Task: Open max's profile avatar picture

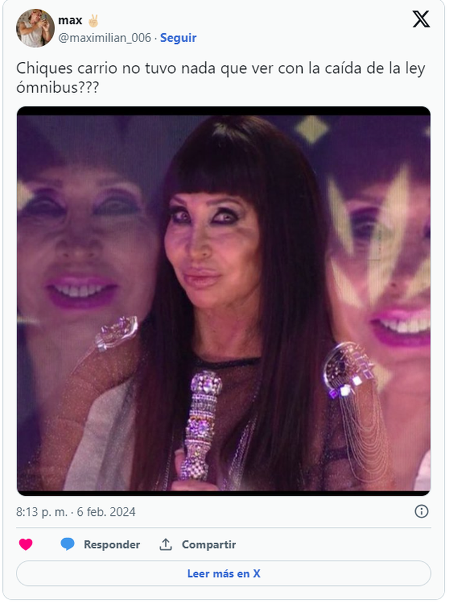Action: click(x=35, y=28)
